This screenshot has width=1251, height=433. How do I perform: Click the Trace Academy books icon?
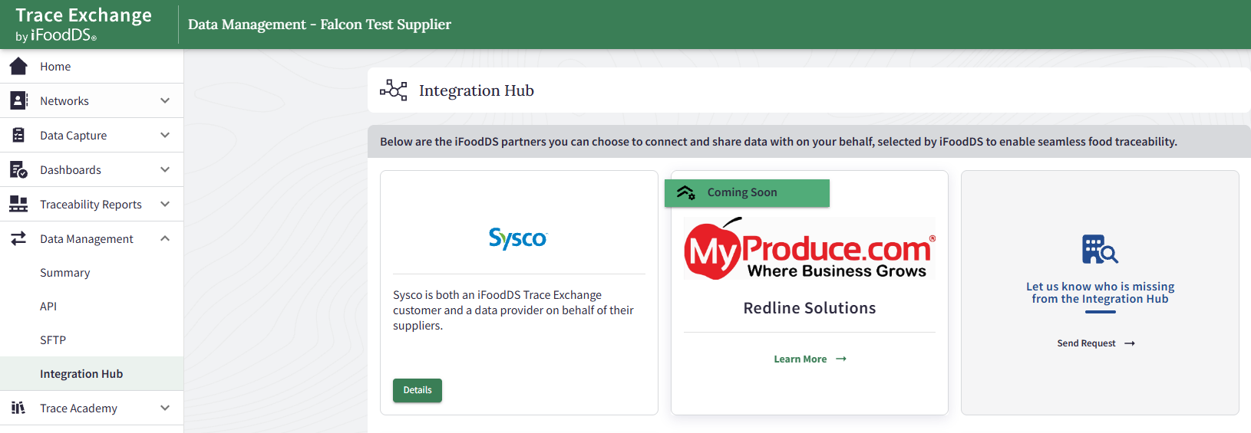(18, 408)
